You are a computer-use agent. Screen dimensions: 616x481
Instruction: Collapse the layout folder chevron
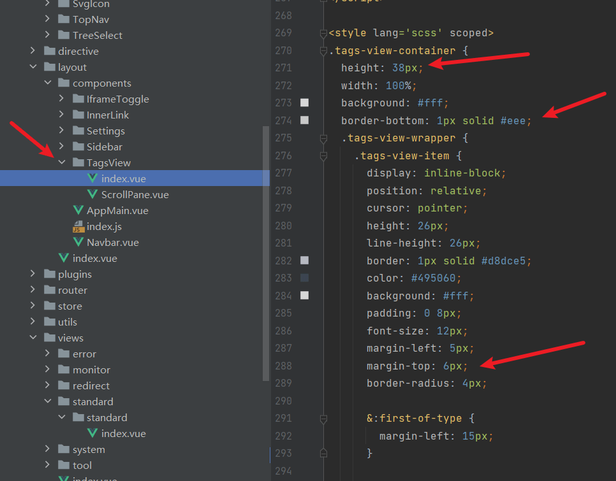[33, 66]
